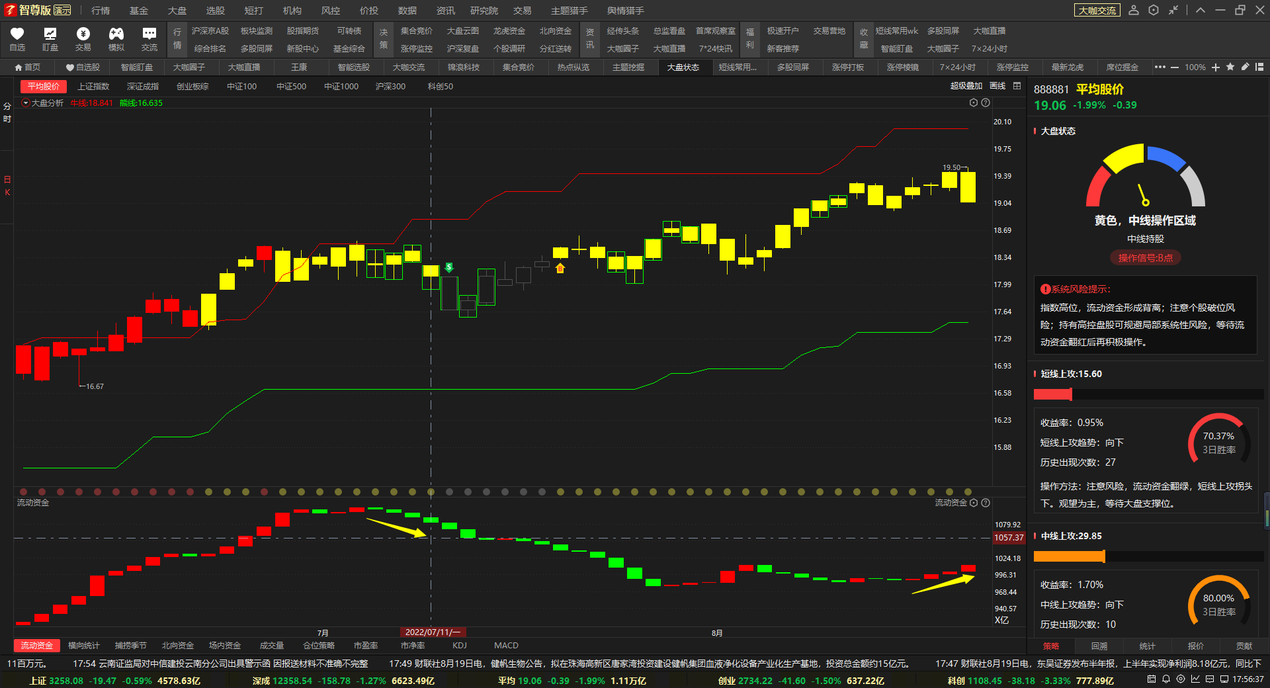
Task: Click the star favorite icon in tab bar
Action: pyautogui.click(x=1230, y=67)
